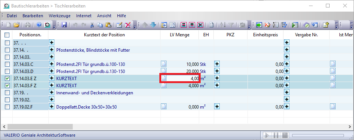Check the box beside Pfostenstöcke, Blindstöcke row
Screen dimensions: 354x140
coord(7,50)
